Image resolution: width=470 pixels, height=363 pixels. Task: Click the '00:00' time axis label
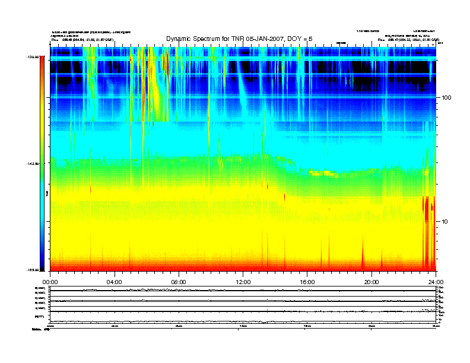[50, 282]
